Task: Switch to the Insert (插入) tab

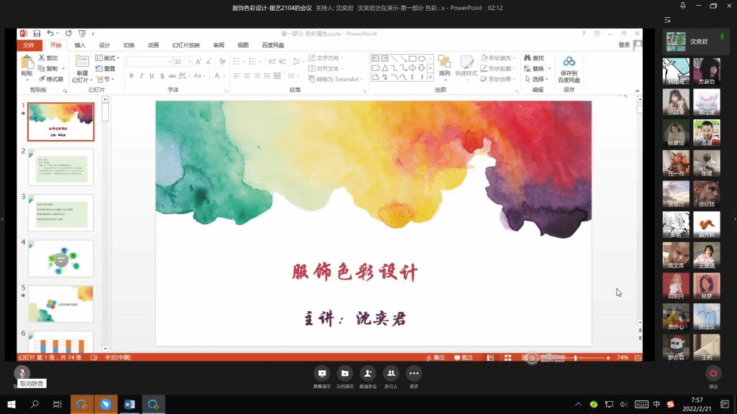Action: [80, 45]
